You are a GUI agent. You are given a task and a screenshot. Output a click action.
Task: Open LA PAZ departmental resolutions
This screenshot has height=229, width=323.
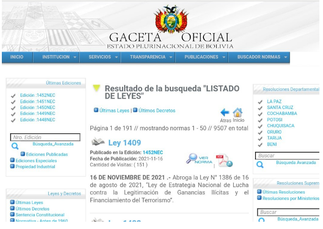[274, 101]
